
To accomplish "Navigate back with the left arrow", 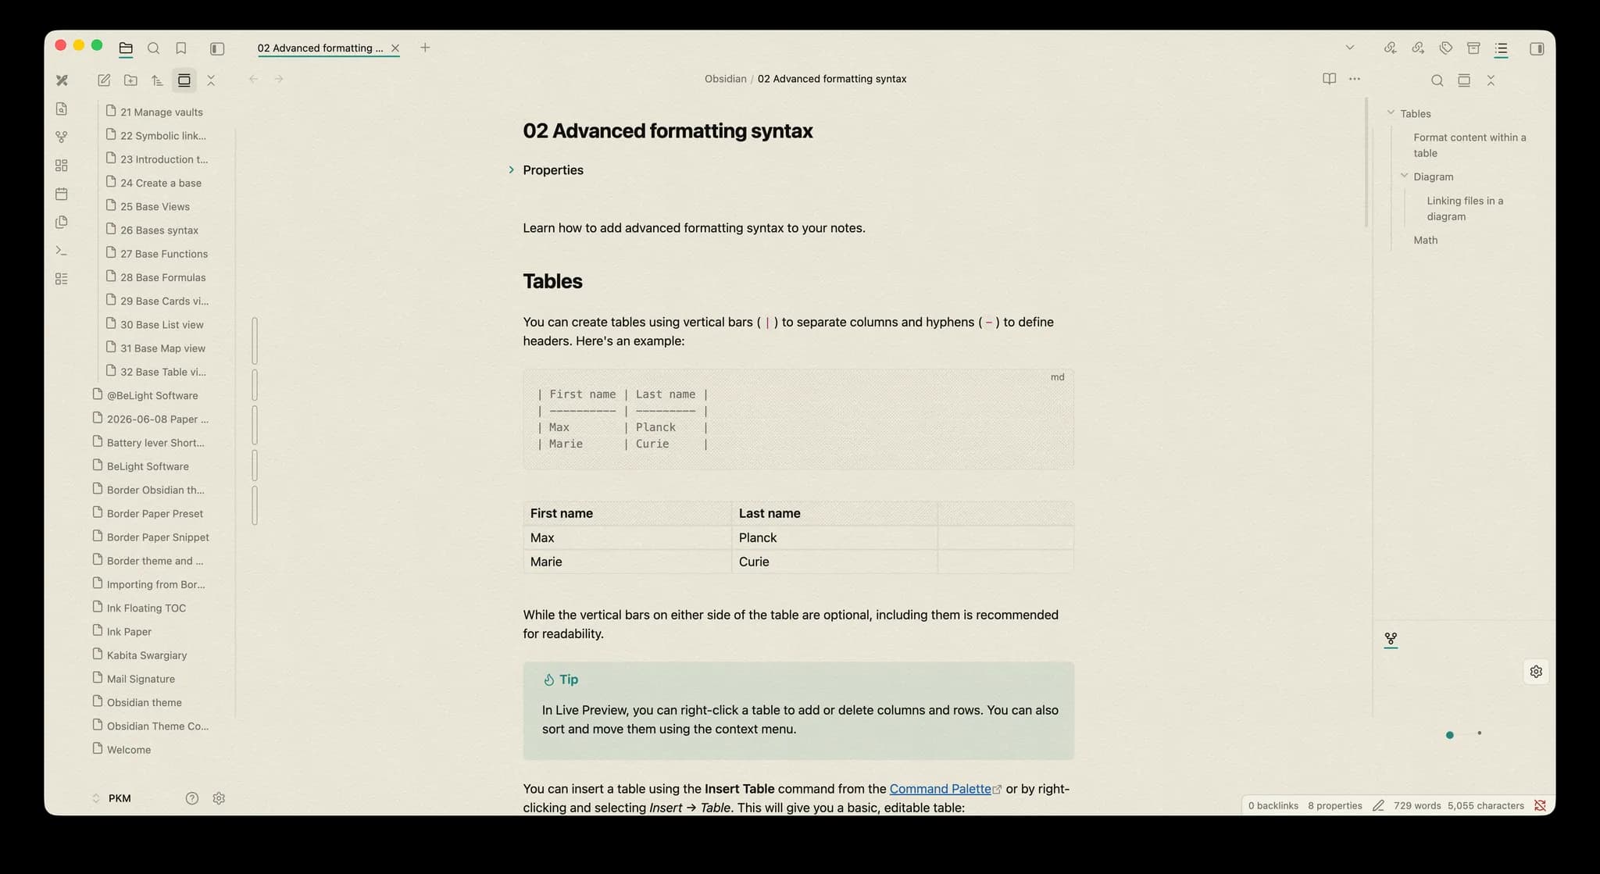I will [253, 79].
